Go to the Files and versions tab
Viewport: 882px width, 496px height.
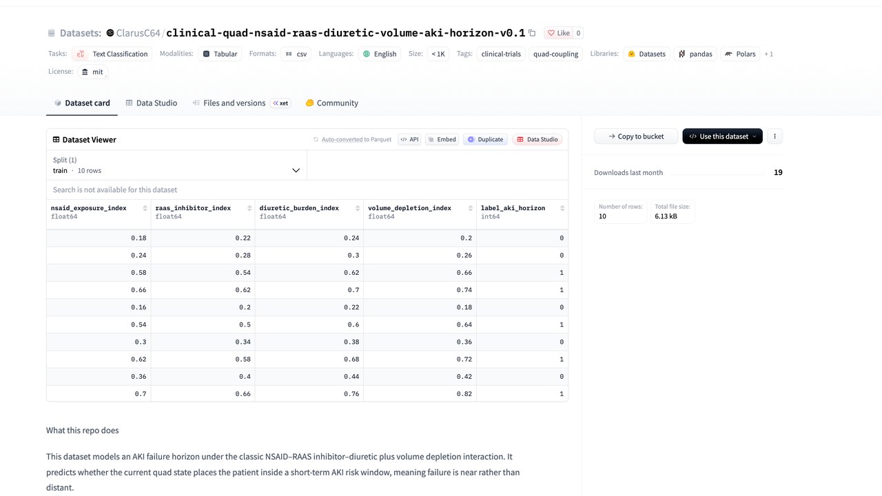point(240,103)
